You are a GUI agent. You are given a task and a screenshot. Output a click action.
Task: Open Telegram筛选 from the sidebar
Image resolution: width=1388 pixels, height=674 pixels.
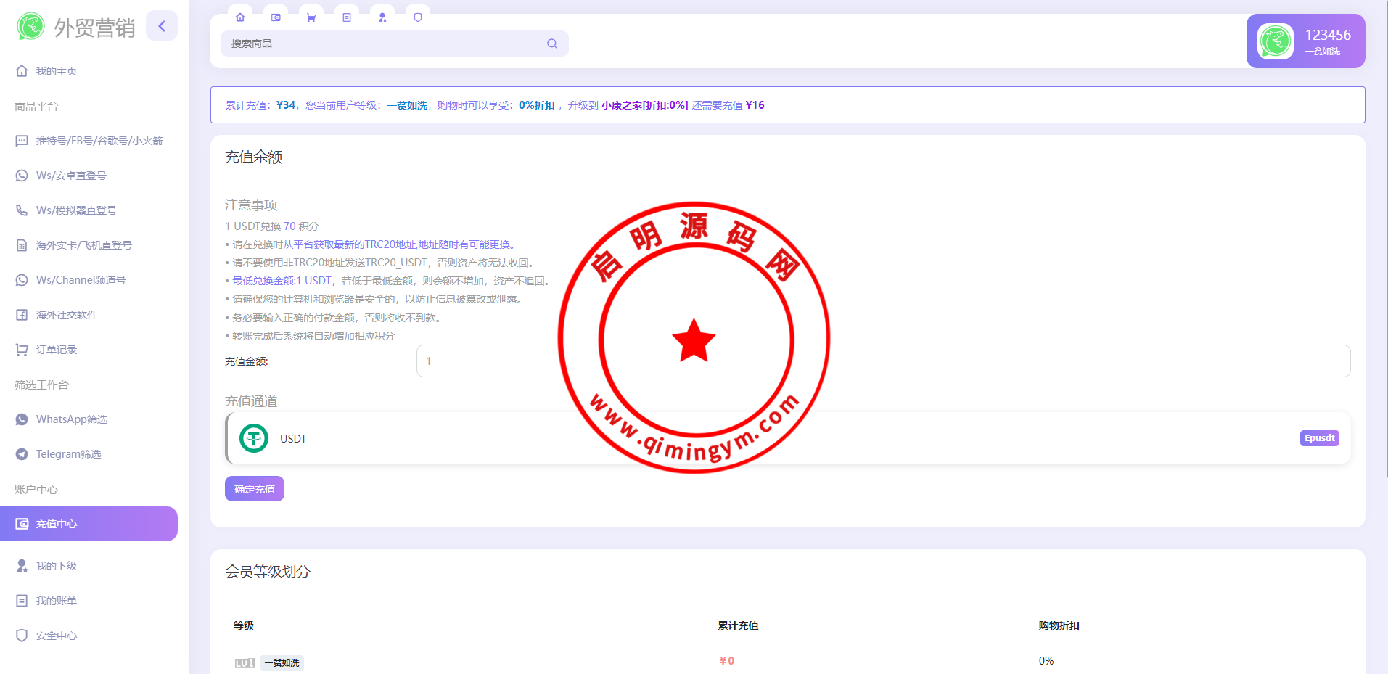[x=68, y=454]
